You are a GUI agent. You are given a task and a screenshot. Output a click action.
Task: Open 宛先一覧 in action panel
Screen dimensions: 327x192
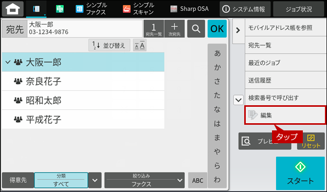click(285, 45)
